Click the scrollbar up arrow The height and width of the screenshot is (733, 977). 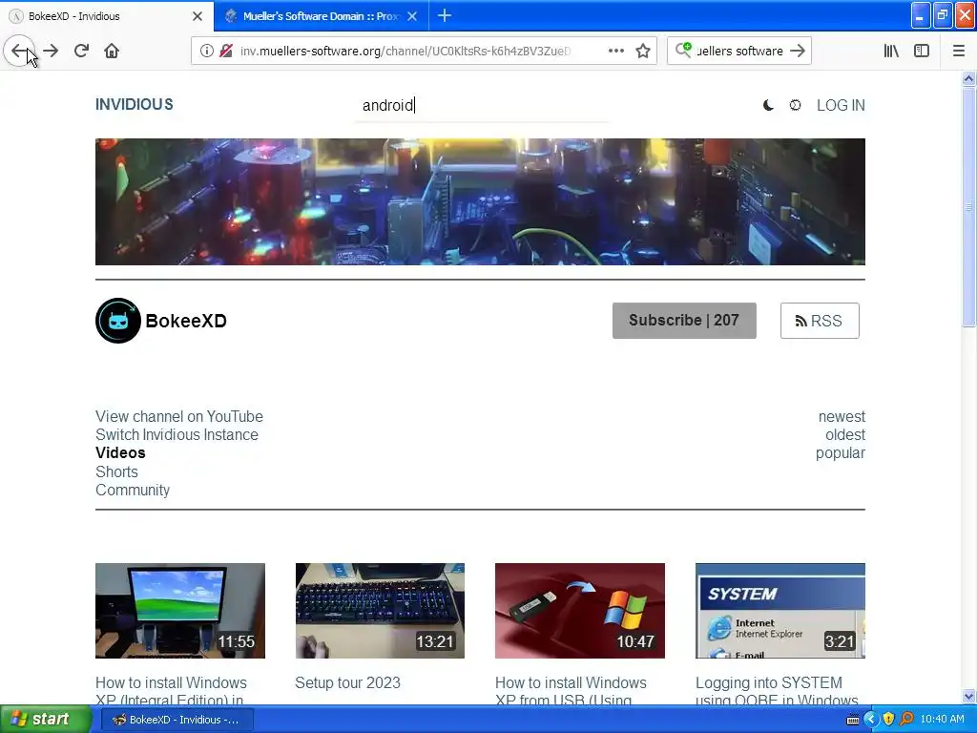[968, 78]
